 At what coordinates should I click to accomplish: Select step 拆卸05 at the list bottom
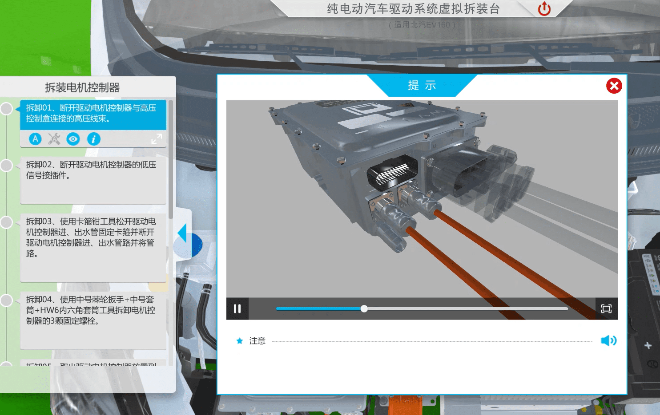pyautogui.click(x=93, y=365)
